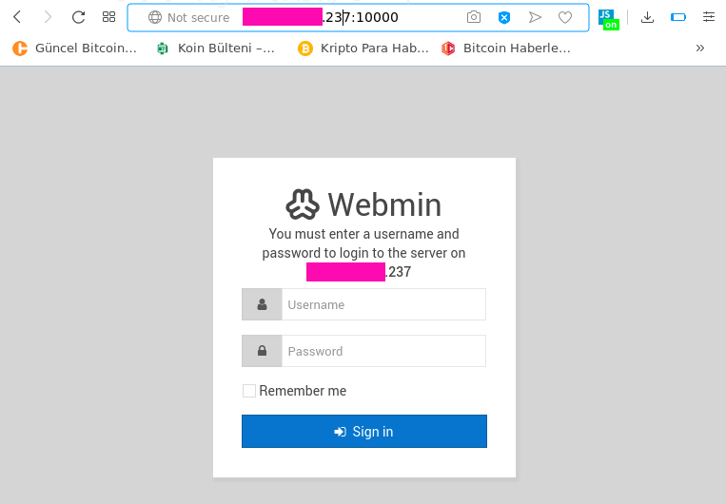The image size is (726, 504).
Task: Click the Username input field
Action: point(383,305)
